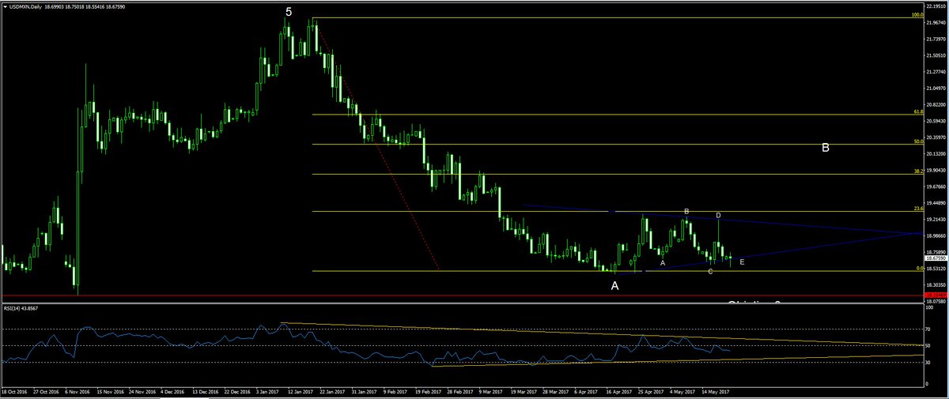
Task: Select the small triangle label A
Action: [x=663, y=262]
